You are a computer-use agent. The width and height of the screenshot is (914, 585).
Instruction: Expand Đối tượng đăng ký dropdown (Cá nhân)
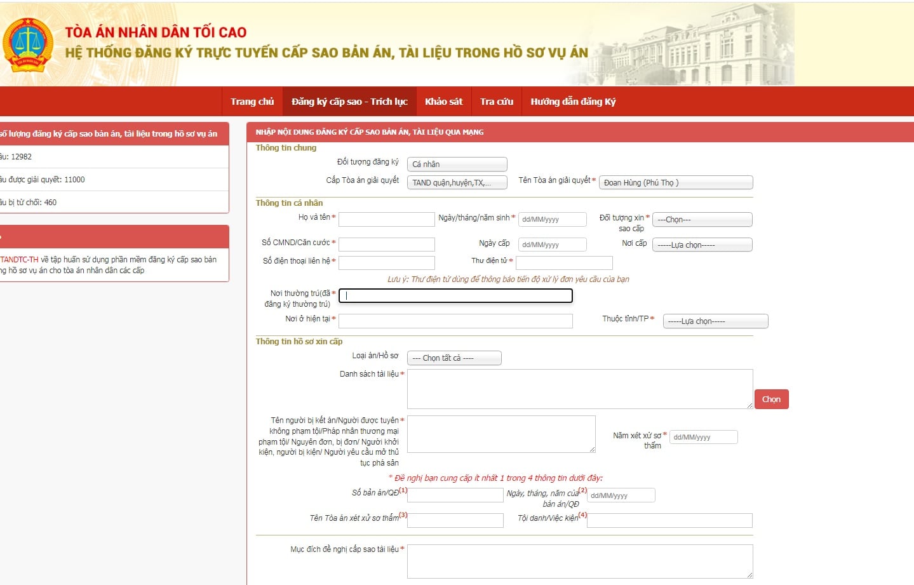tap(457, 164)
